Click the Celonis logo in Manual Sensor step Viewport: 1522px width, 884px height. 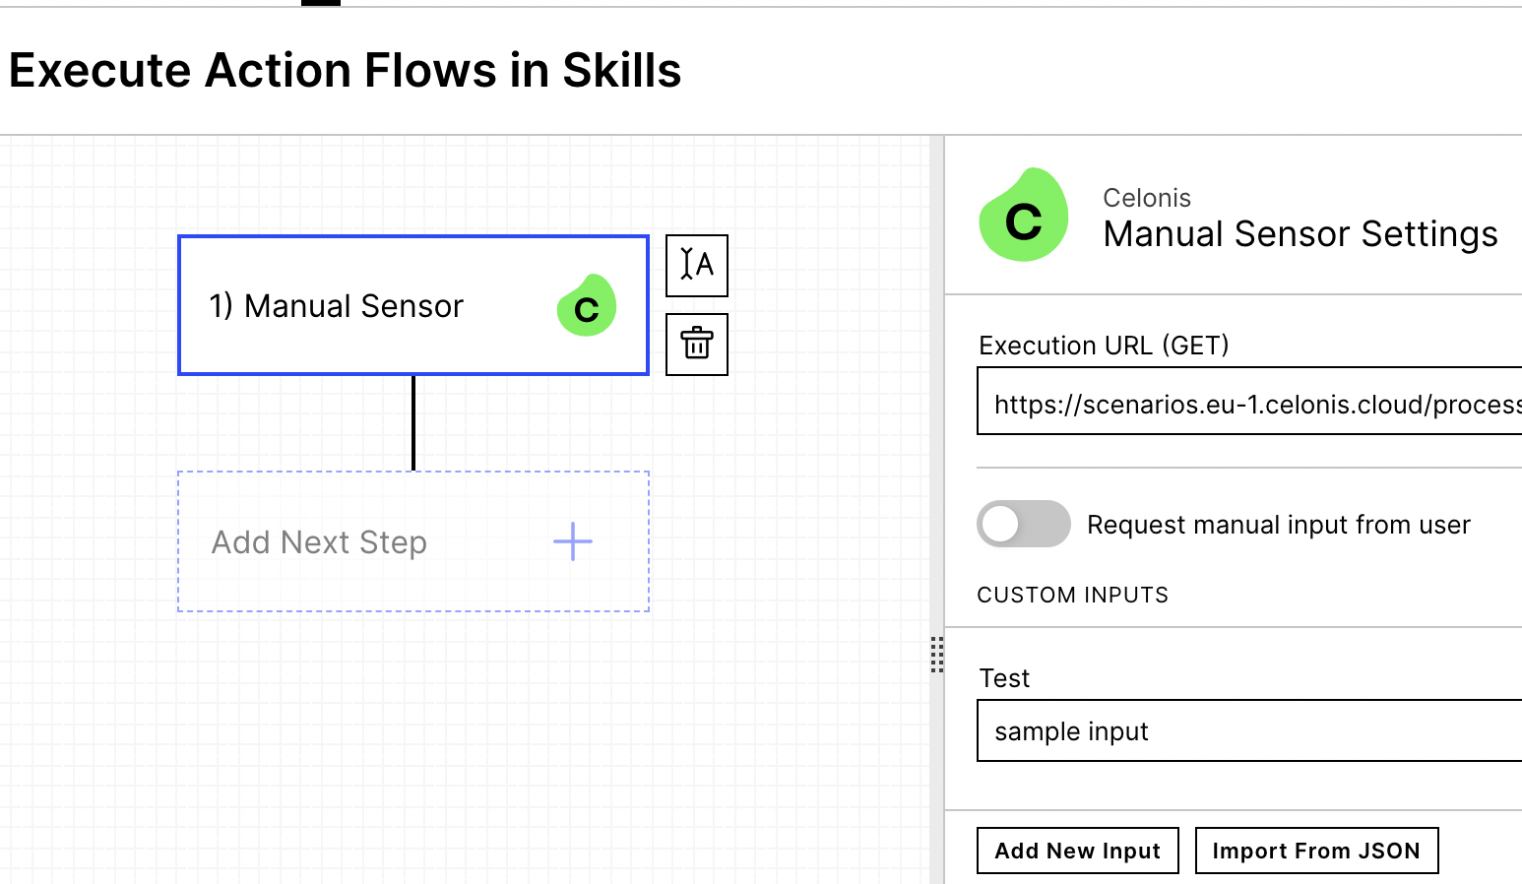(587, 306)
